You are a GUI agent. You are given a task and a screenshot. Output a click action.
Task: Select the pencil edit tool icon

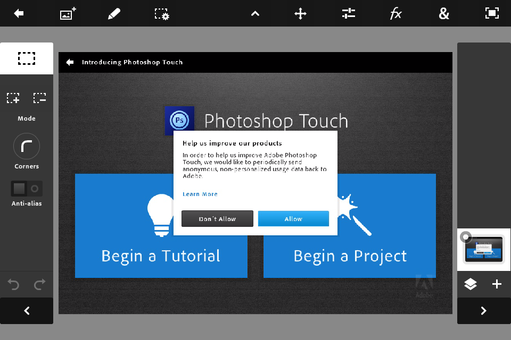(x=114, y=14)
